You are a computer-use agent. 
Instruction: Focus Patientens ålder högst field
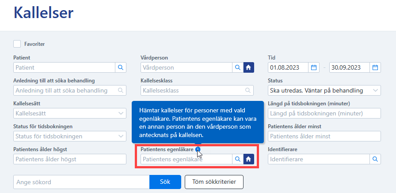pos(70,159)
